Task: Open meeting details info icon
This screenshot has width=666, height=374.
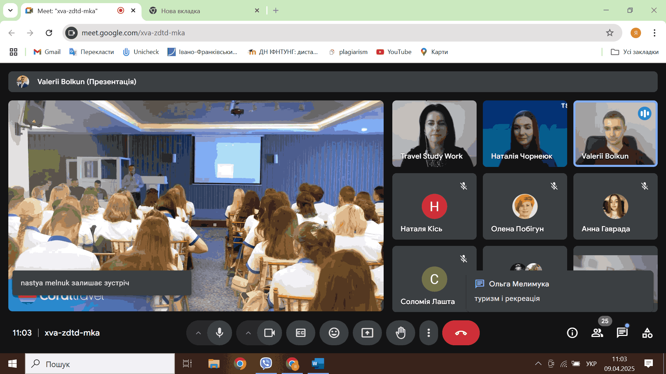Action: [572, 333]
